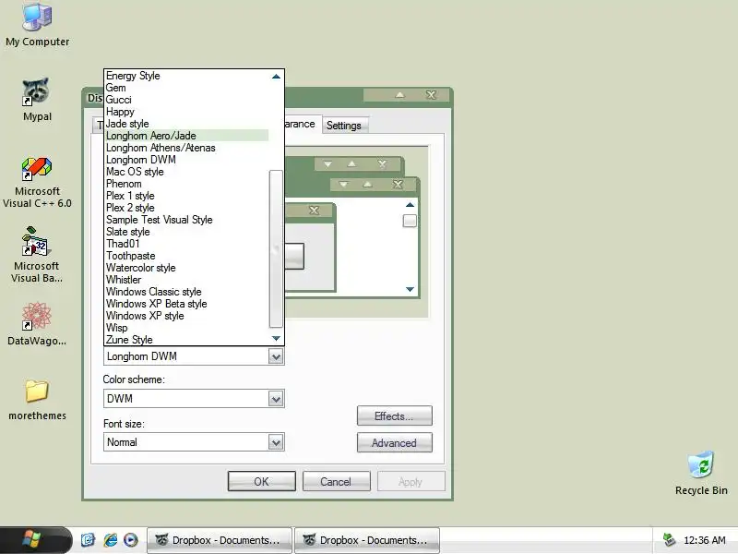This screenshot has width=738, height=554.
Task: Close the Display Properties dialog
Action: pos(431,95)
